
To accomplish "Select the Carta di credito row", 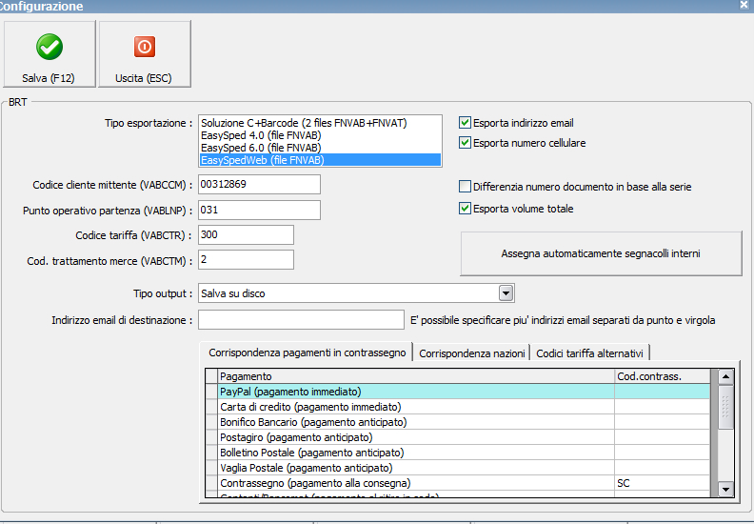I will point(457,407).
